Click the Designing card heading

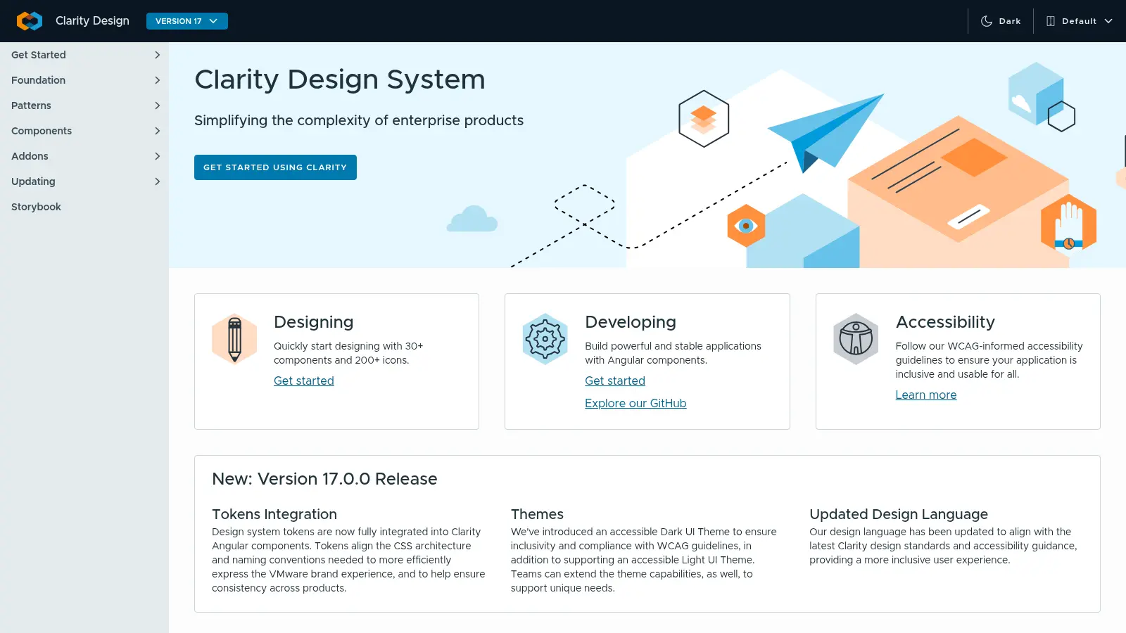[314, 322]
